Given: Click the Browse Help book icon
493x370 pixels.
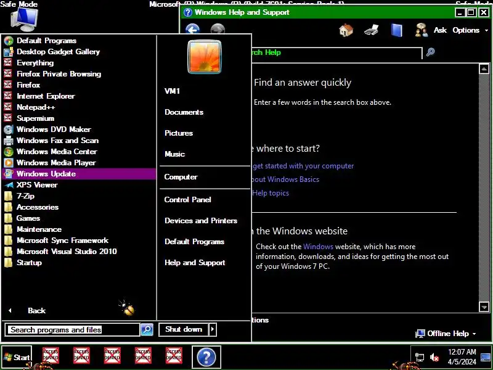Looking at the screenshot, I should 396,30.
